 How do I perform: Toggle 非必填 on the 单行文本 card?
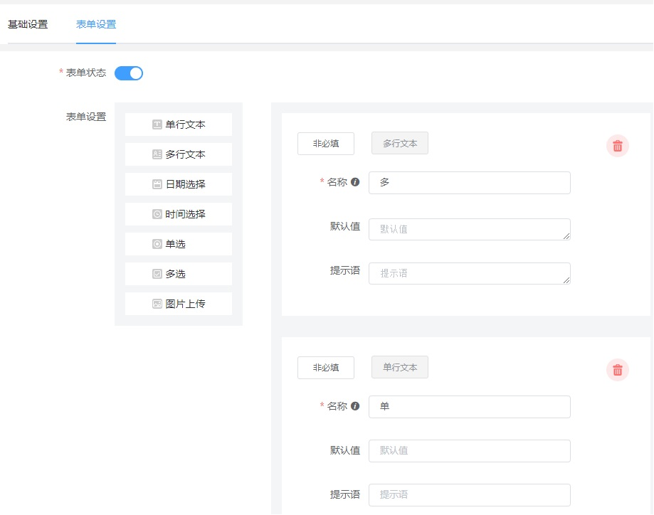[x=326, y=368]
